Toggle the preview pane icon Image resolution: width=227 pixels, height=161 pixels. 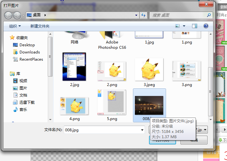195,26
